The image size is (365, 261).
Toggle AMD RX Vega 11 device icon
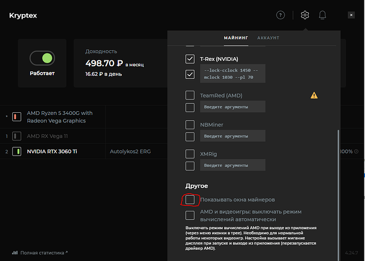17,136
